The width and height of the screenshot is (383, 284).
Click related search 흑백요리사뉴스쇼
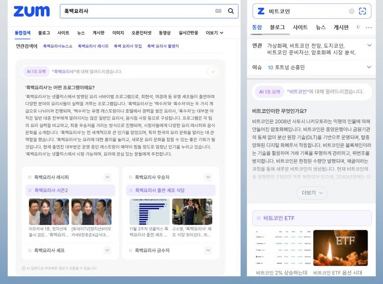(x=58, y=46)
